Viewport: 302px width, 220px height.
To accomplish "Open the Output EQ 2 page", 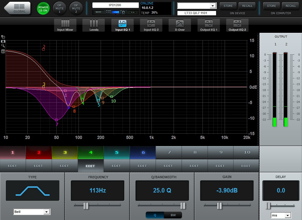I will click(237, 25).
